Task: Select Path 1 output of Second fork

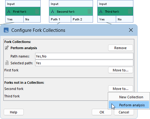Action: (x=60, y=19)
